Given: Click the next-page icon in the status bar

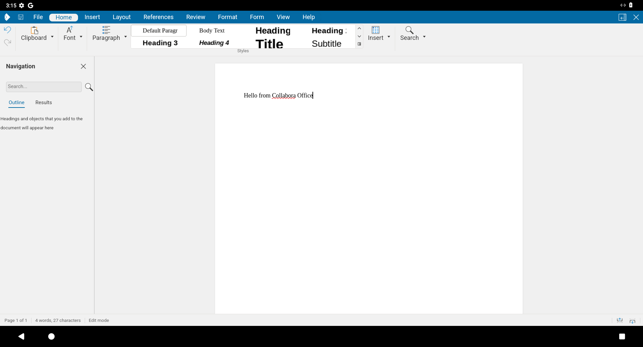Looking at the screenshot, I should tap(632, 320).
